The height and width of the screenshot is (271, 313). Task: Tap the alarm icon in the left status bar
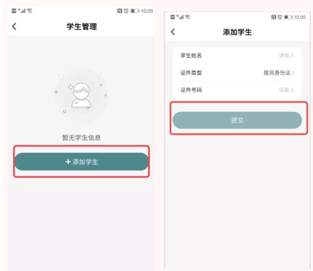pos(126,11)
